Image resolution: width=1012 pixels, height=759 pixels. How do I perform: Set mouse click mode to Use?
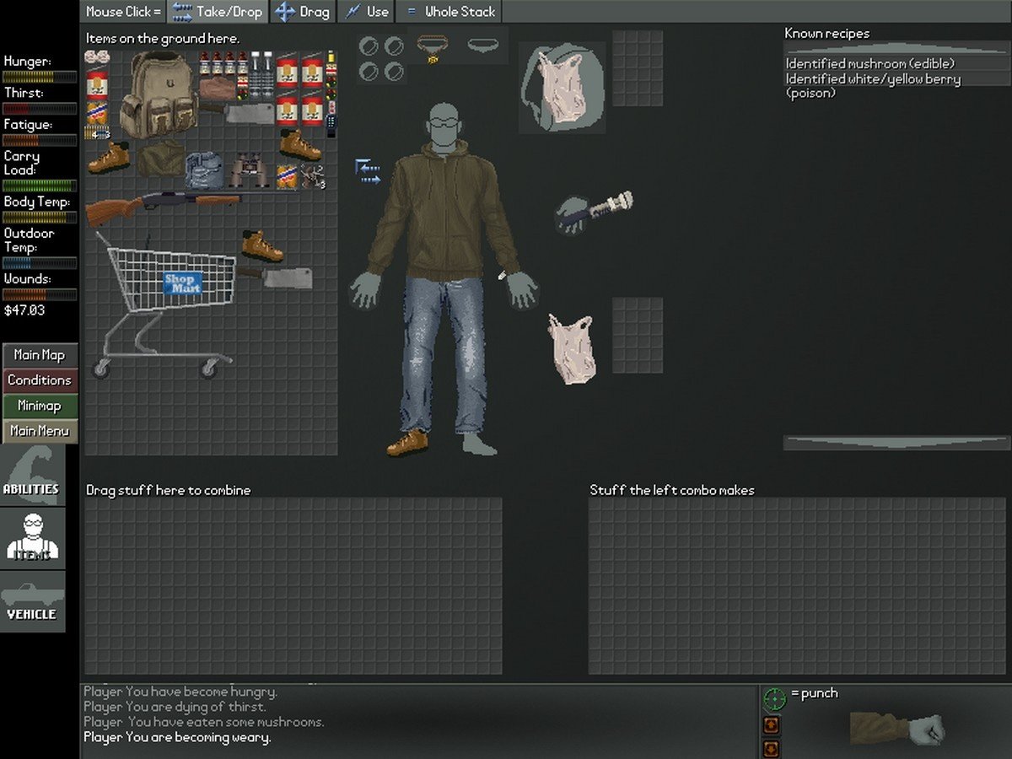(x=367, y=12)
